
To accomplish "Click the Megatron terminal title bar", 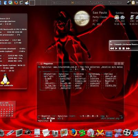I will point(80,63).
